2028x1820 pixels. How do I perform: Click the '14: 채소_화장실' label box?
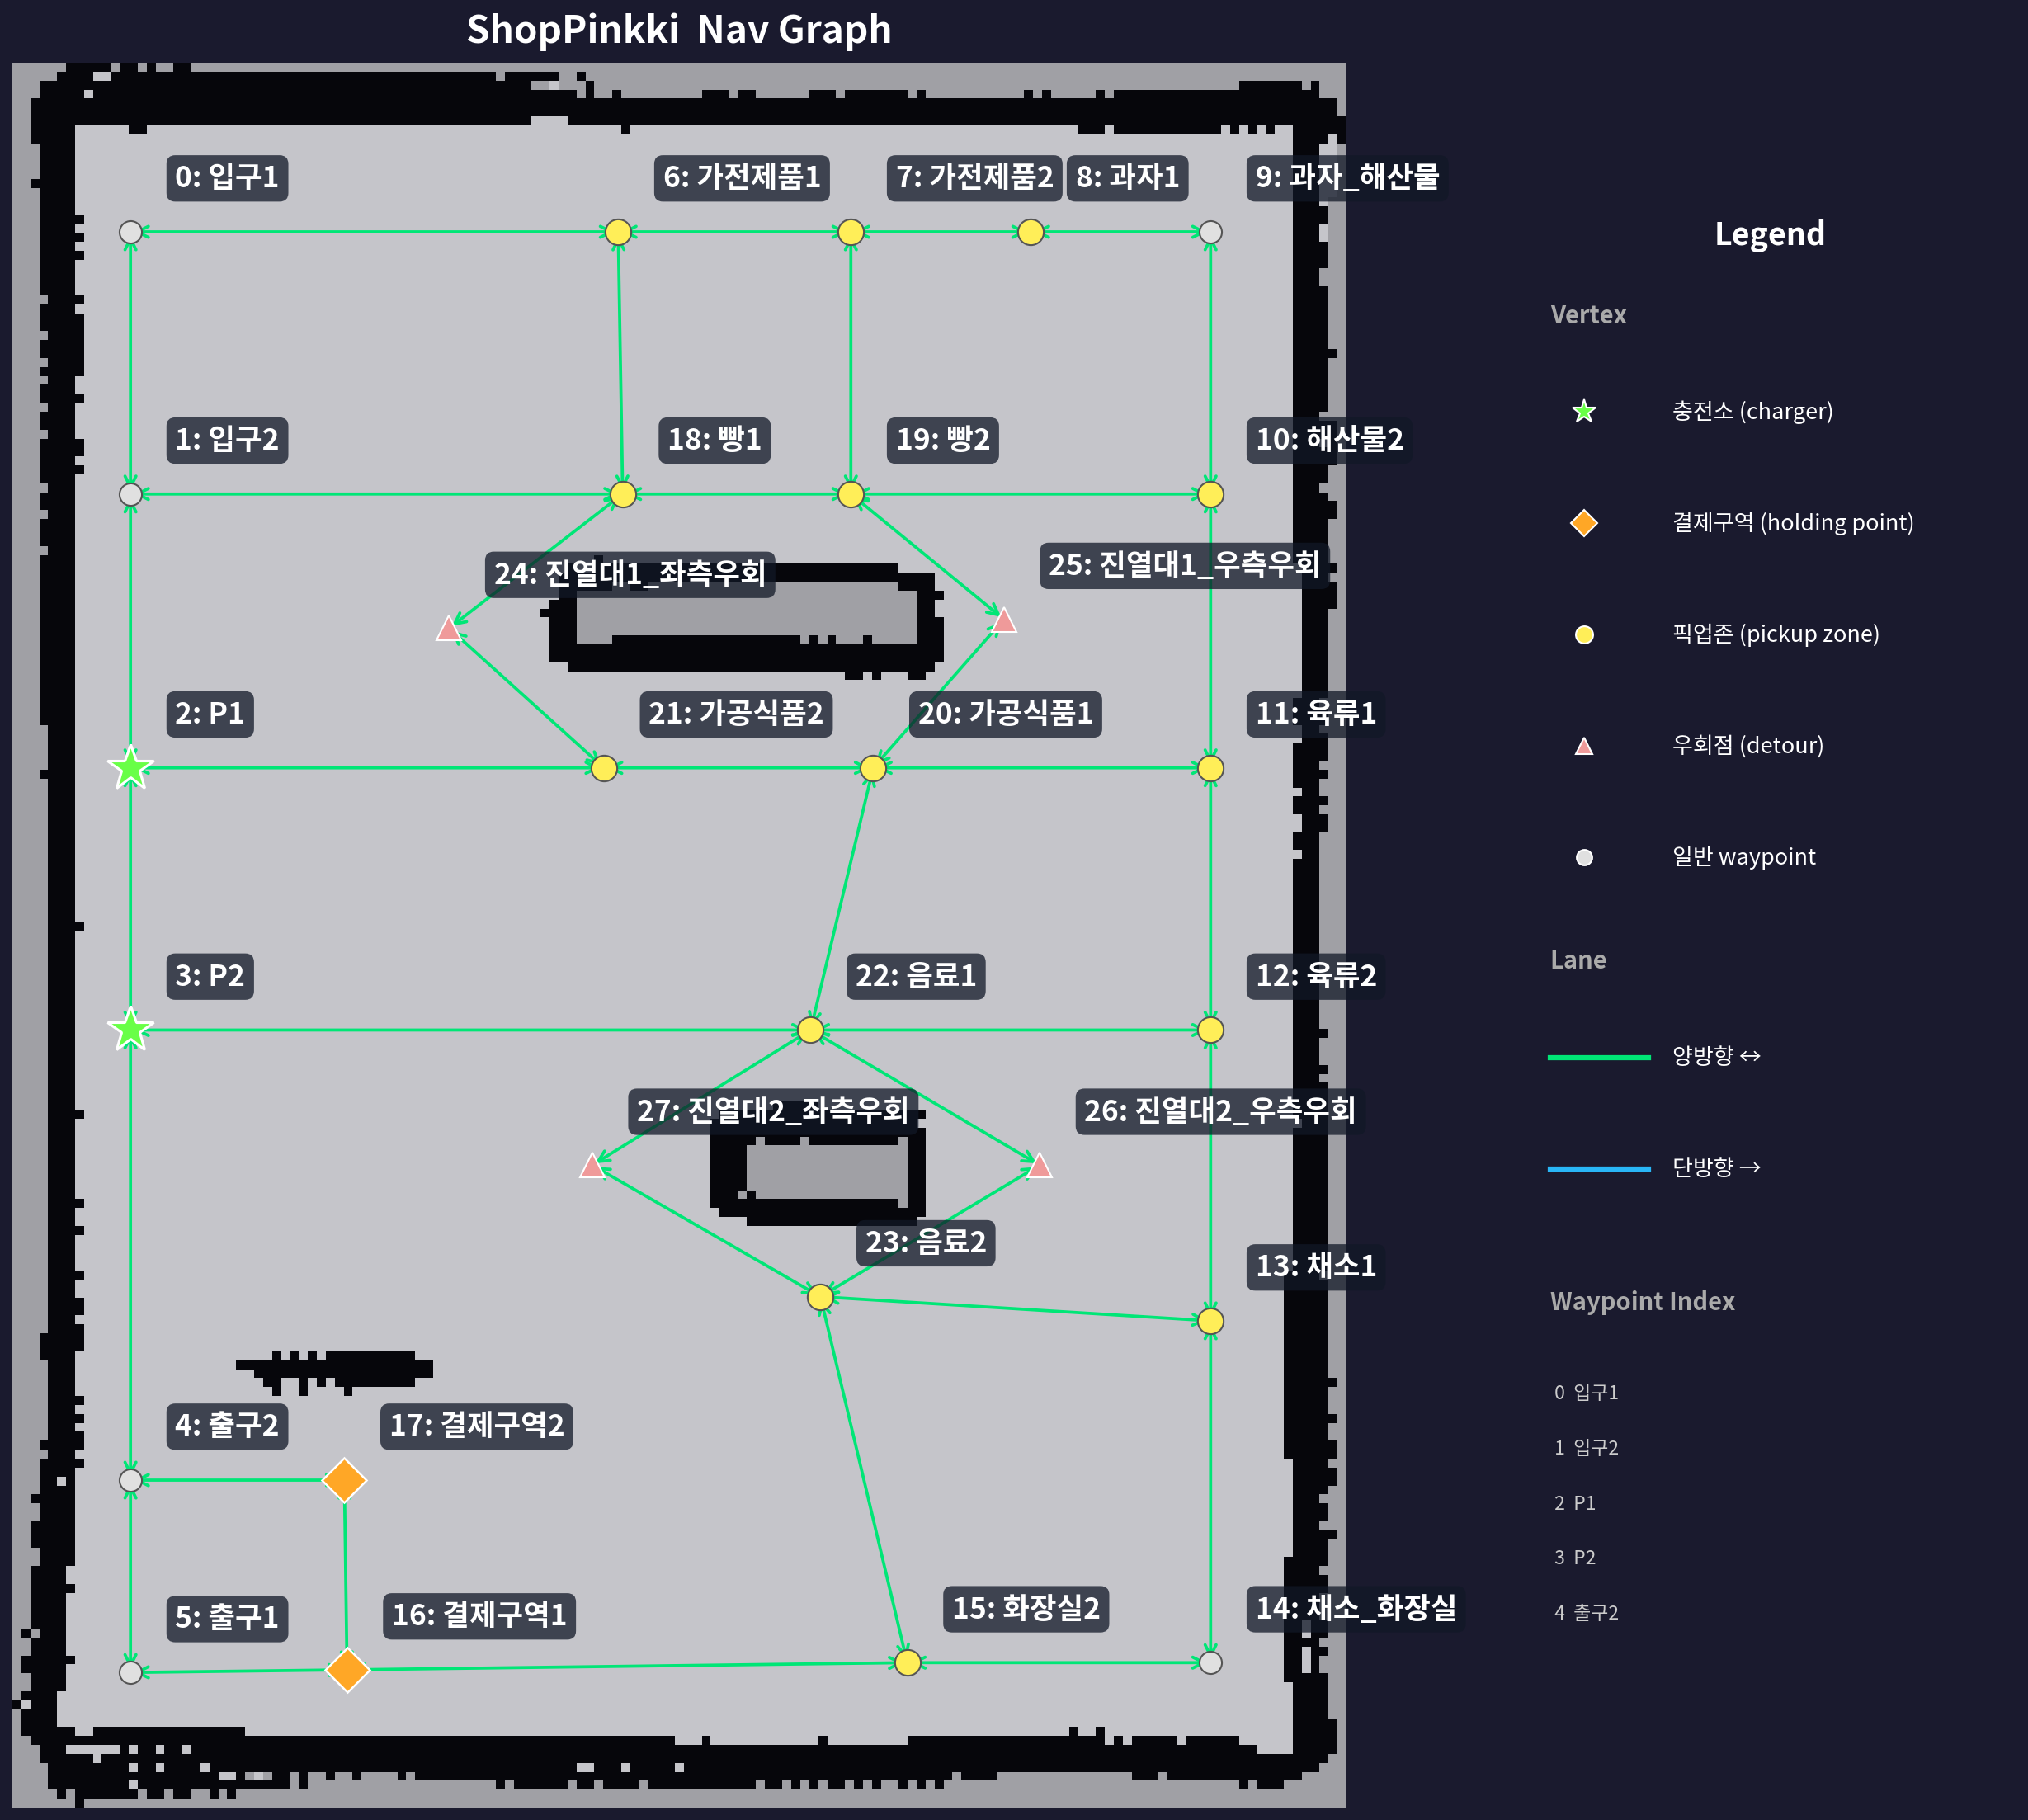click(x=1356, y=1609)
